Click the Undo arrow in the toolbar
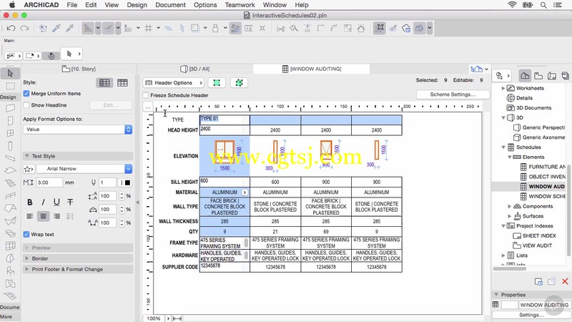The width and height of the screenshot is (572, 322). tap(11, 28)
